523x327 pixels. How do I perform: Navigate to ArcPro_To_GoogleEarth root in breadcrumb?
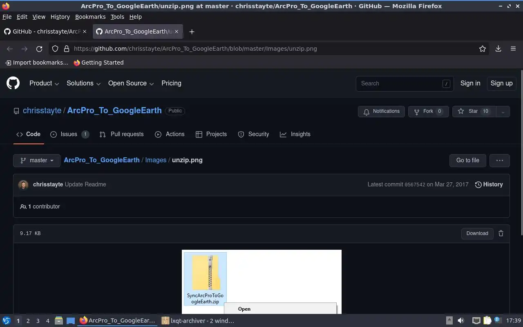[102, 160]
